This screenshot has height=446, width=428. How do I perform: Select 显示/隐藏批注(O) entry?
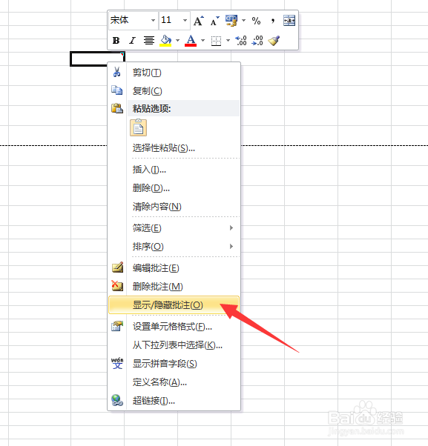click(174, 305)
